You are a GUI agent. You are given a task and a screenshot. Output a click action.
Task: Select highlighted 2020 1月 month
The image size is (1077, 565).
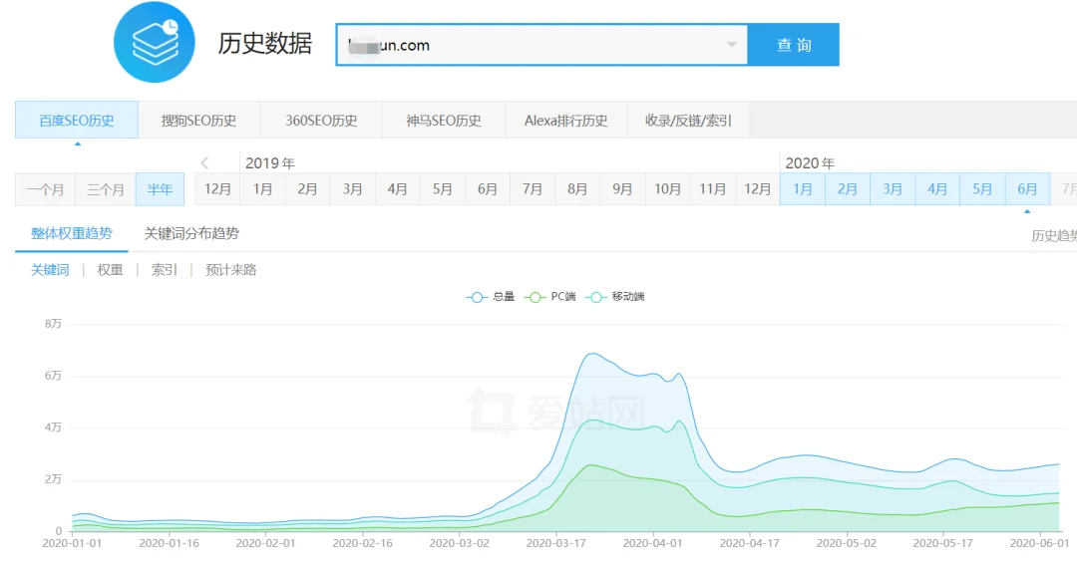(802, 188)
